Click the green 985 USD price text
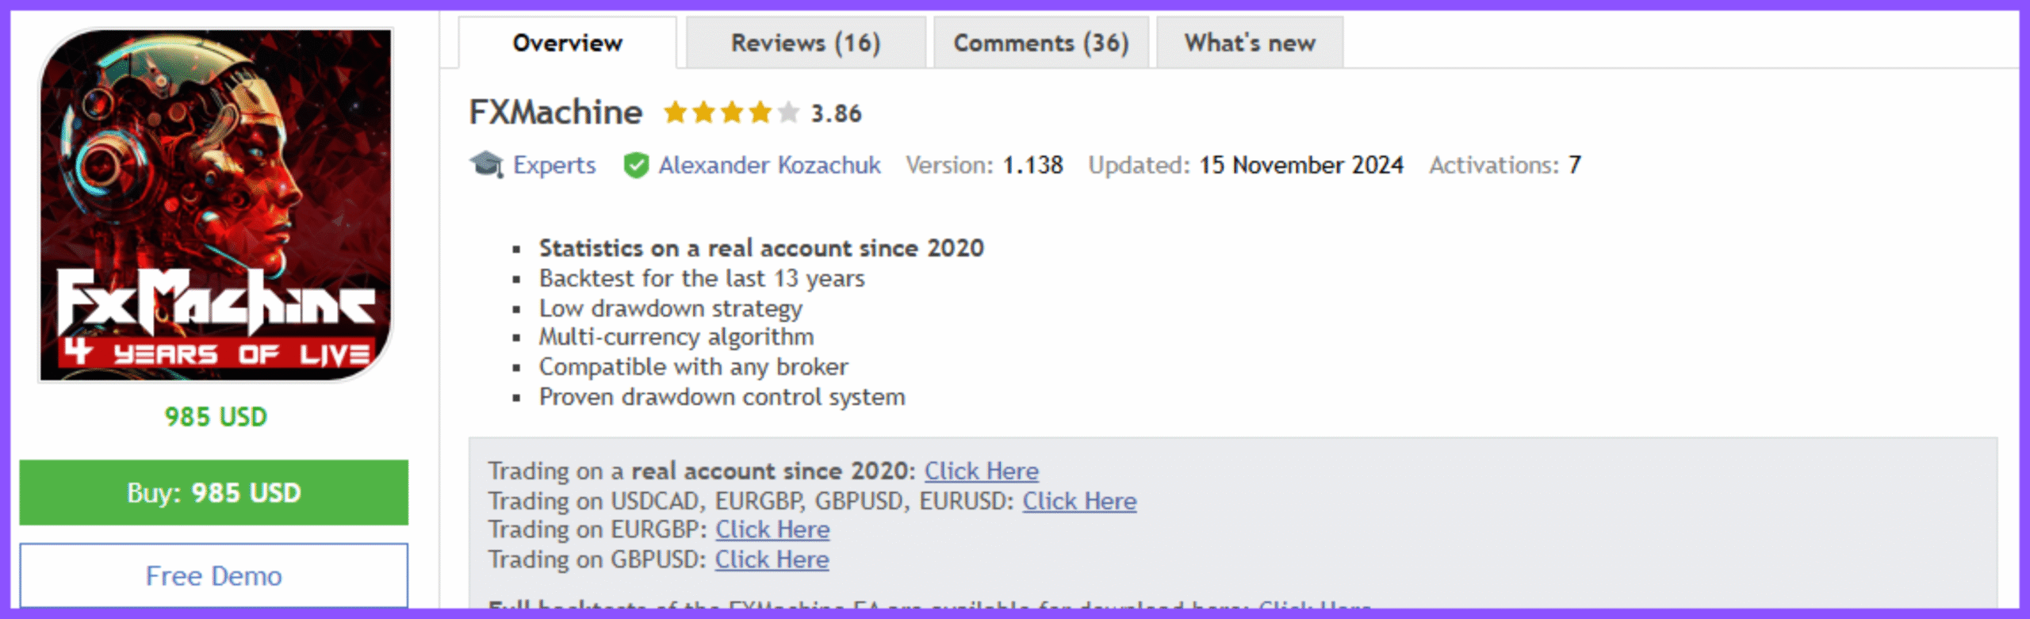 (x=216, y=417)
